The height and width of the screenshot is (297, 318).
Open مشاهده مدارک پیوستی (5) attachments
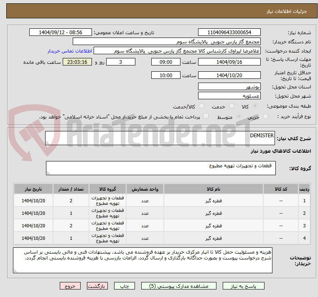point(179,286)
